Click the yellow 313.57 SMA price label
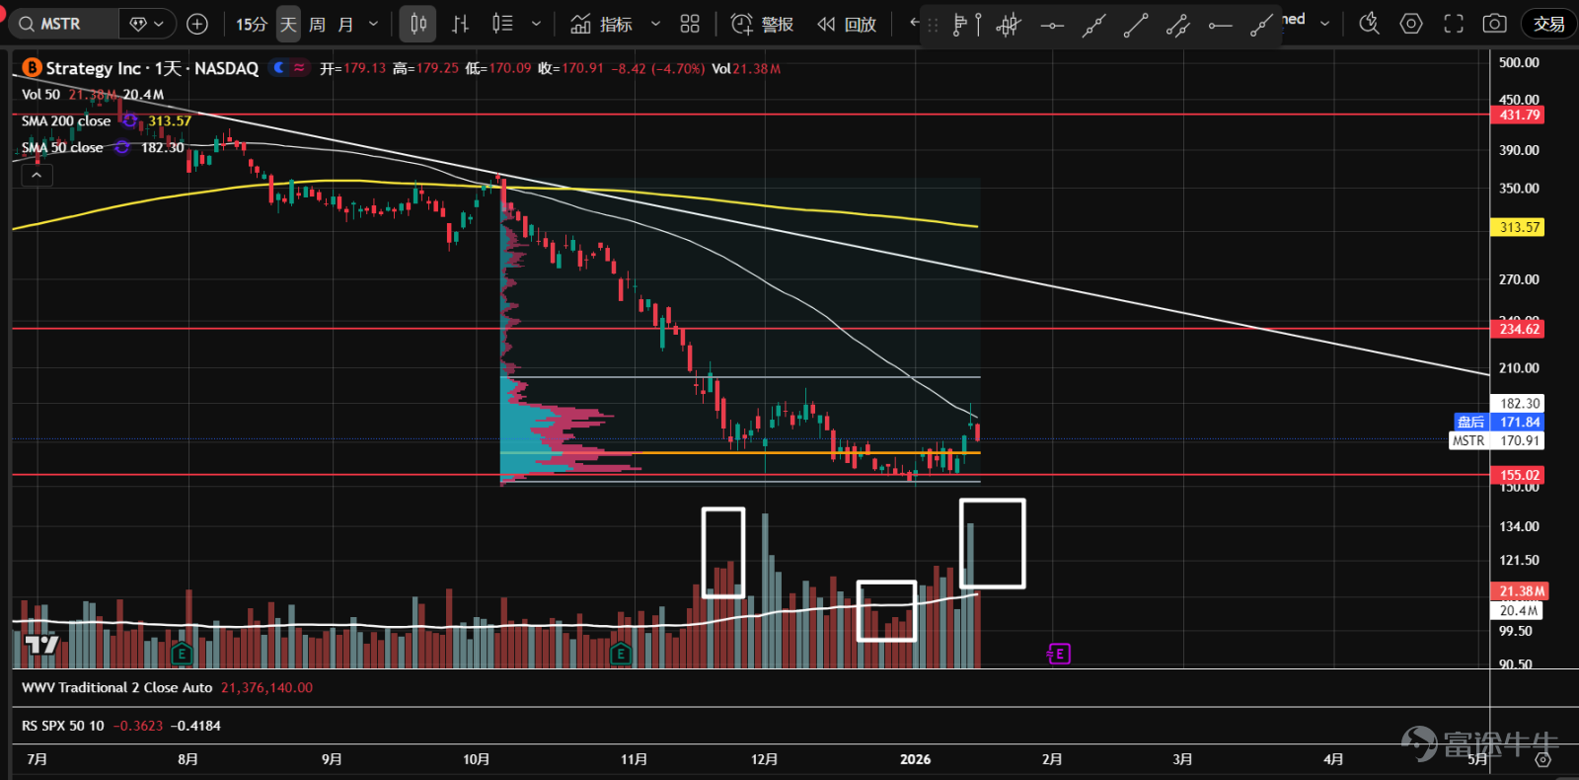 [x=1520, y=227]
